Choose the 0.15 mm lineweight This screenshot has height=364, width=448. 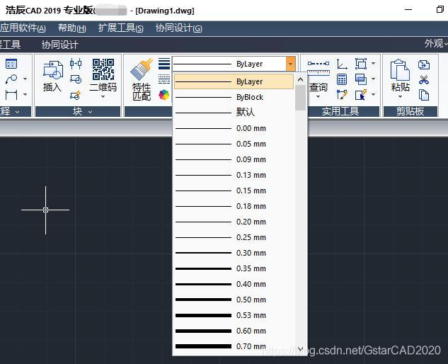coord(234,190)
